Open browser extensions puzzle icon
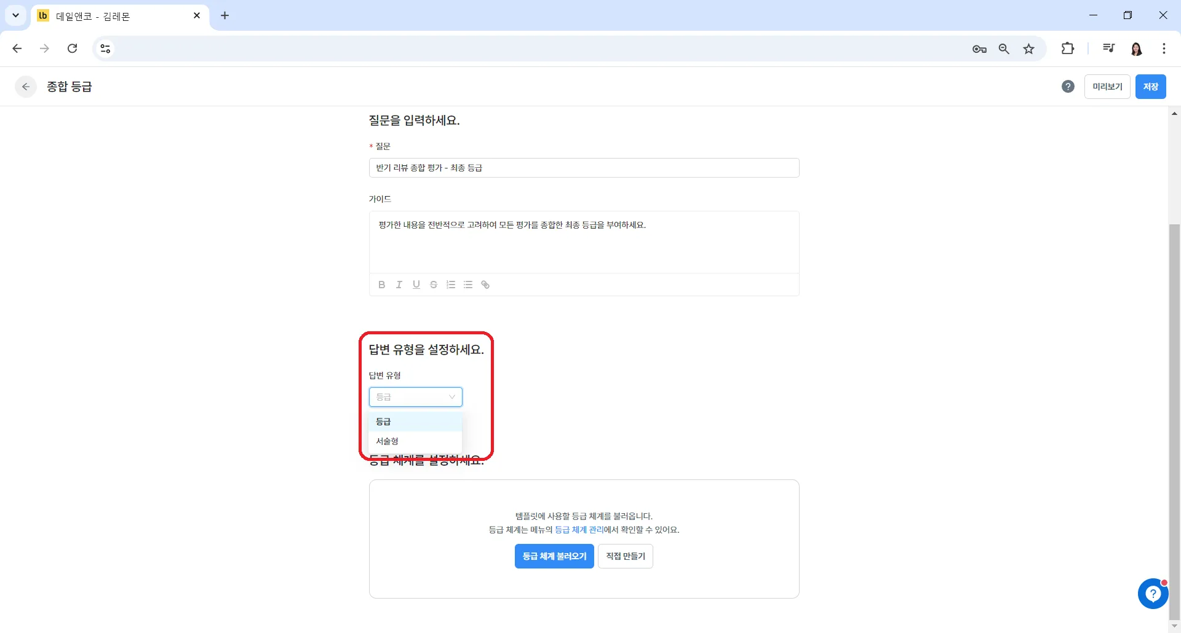 (1068, 49)
